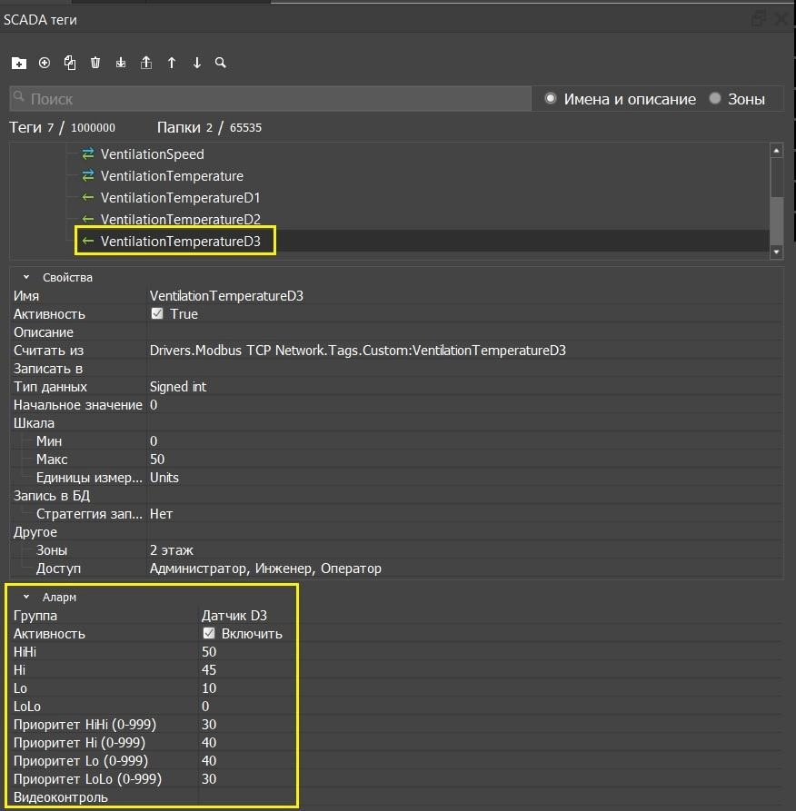The height and width of the screenshot is (811, 796).
Task: Click the copy tag icon
Action: (x=70, y=63)
